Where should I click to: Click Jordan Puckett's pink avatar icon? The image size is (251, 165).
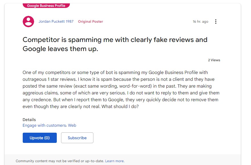click(x=28, y=22)
